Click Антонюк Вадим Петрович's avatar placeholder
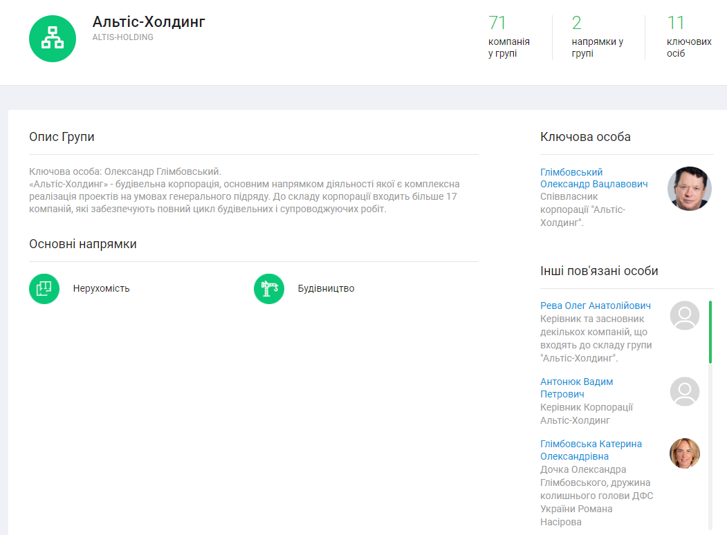The width and height of the screenshot is (727, 535). 684,391
